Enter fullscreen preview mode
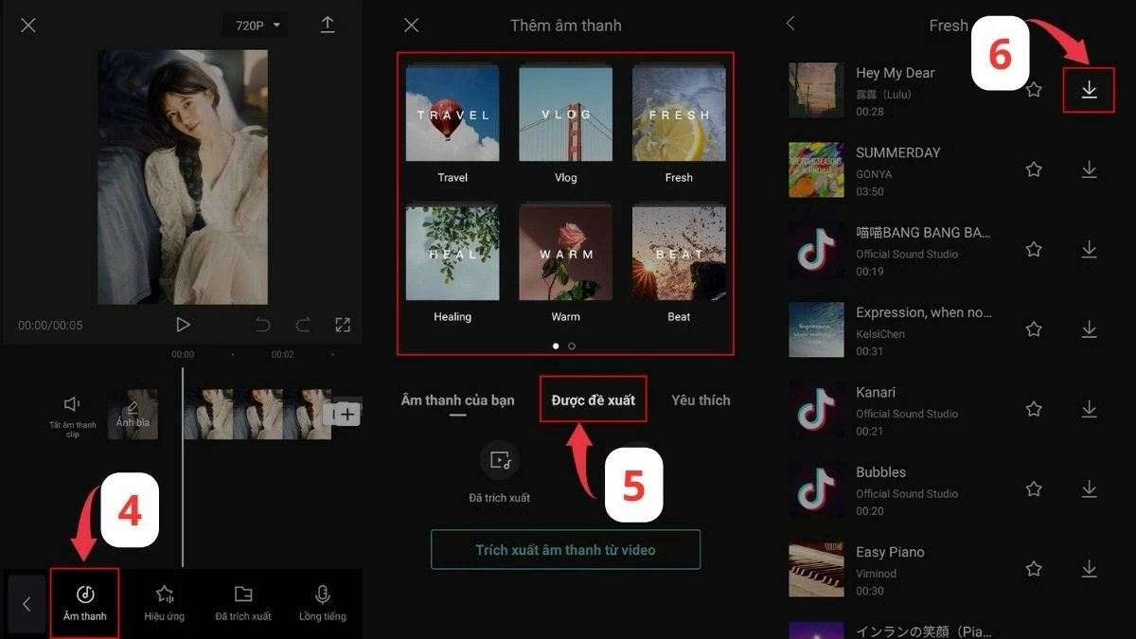The height and width of the screenshot is (639, 1136). pyautogui.click(x=343, y=325)
